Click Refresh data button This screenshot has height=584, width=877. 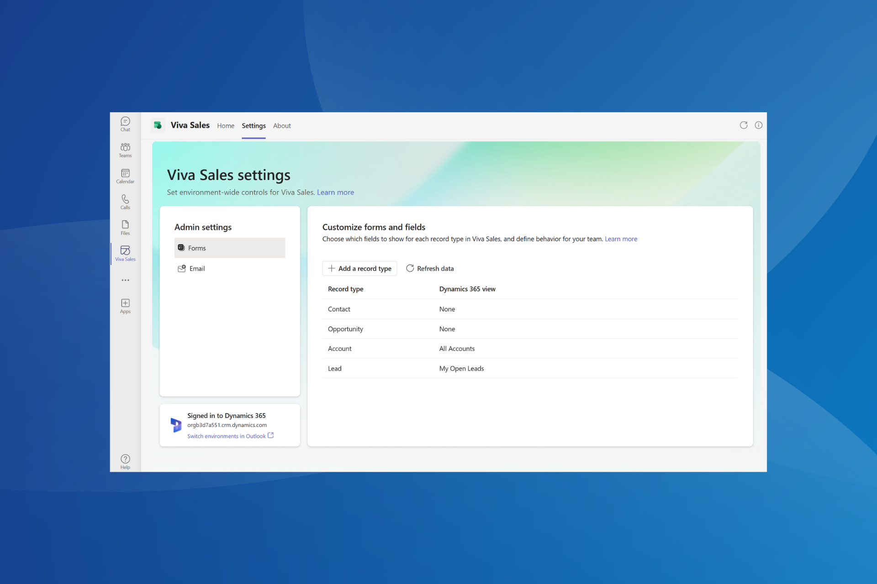click(429, 268)
